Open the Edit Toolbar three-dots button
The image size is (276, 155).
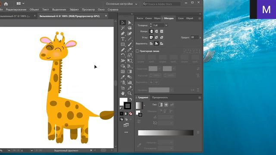pos(126,132)
